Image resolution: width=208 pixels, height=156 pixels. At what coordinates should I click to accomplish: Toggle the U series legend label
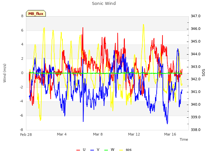[x=84, y=149]
